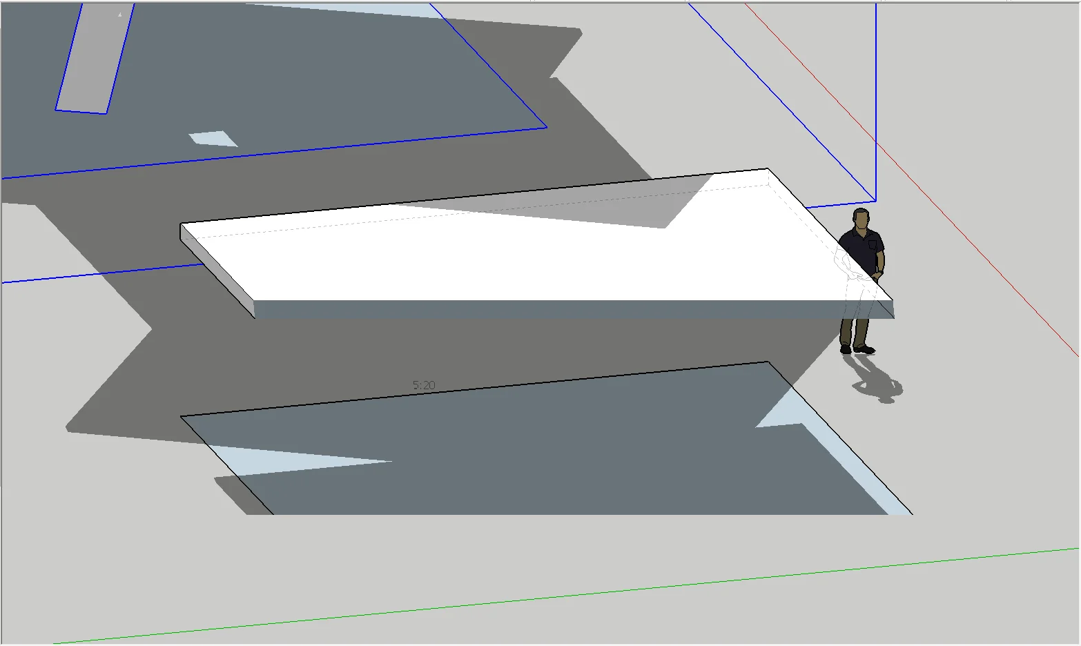
Task: Select the slab's gray front side face
Action: [x=573, y=309]
